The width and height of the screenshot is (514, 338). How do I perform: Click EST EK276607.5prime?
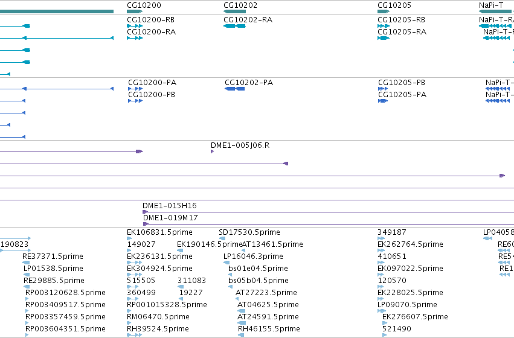(415, 317)
